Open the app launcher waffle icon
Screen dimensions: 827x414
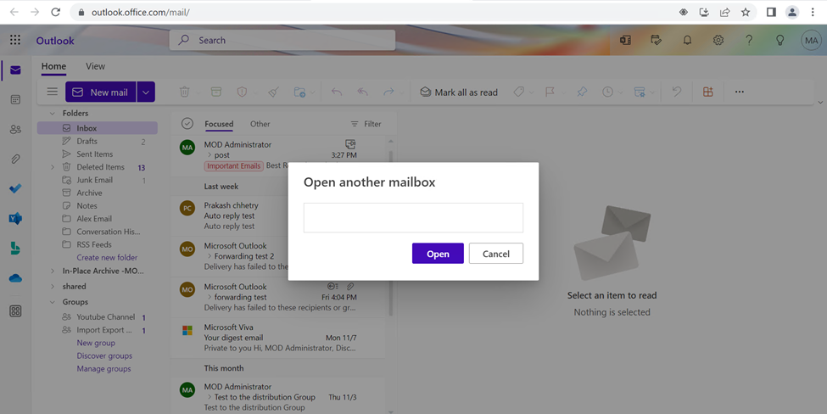tap(15, 40)
